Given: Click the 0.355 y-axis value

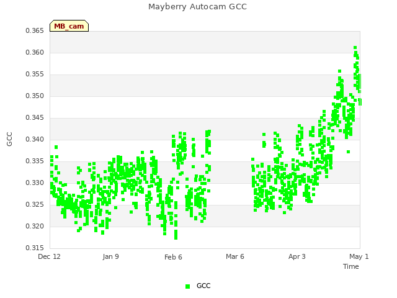Looking at the screenshot, I should click(35, 74).
